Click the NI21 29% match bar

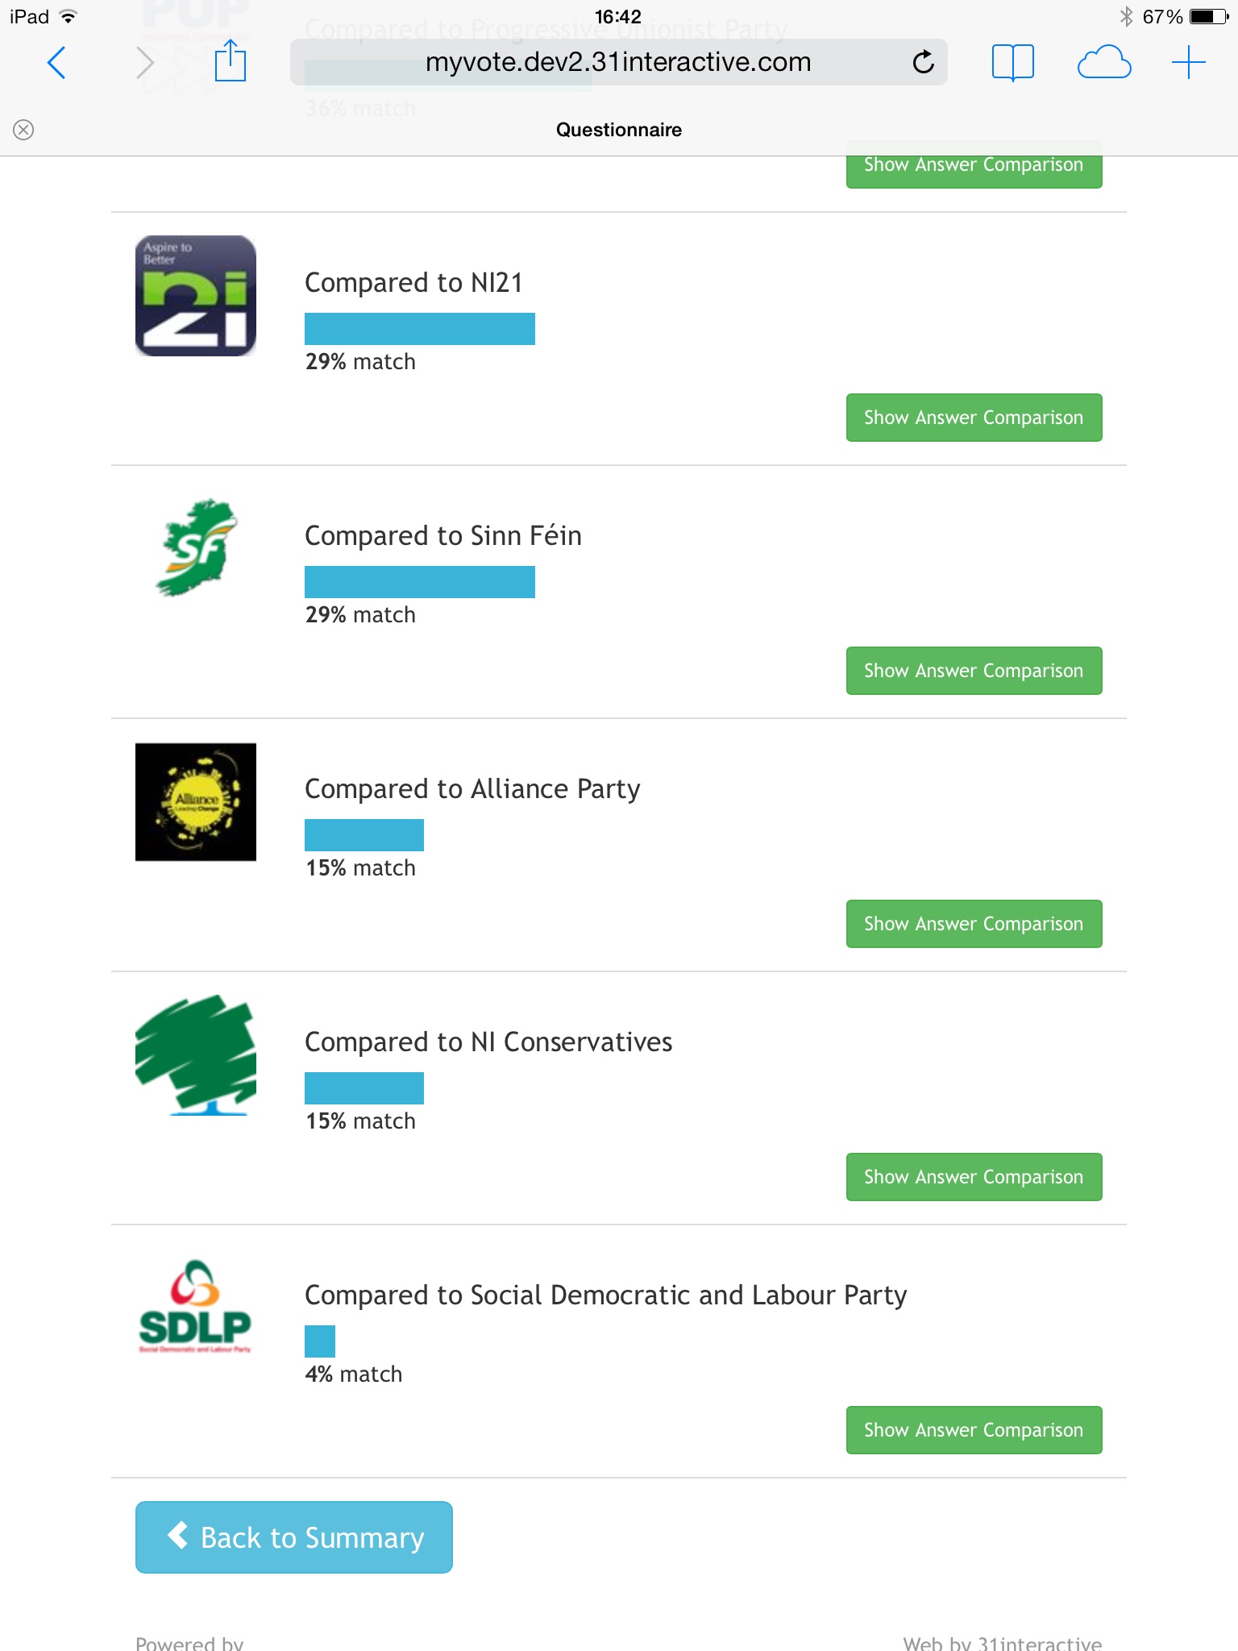(419, 329)
